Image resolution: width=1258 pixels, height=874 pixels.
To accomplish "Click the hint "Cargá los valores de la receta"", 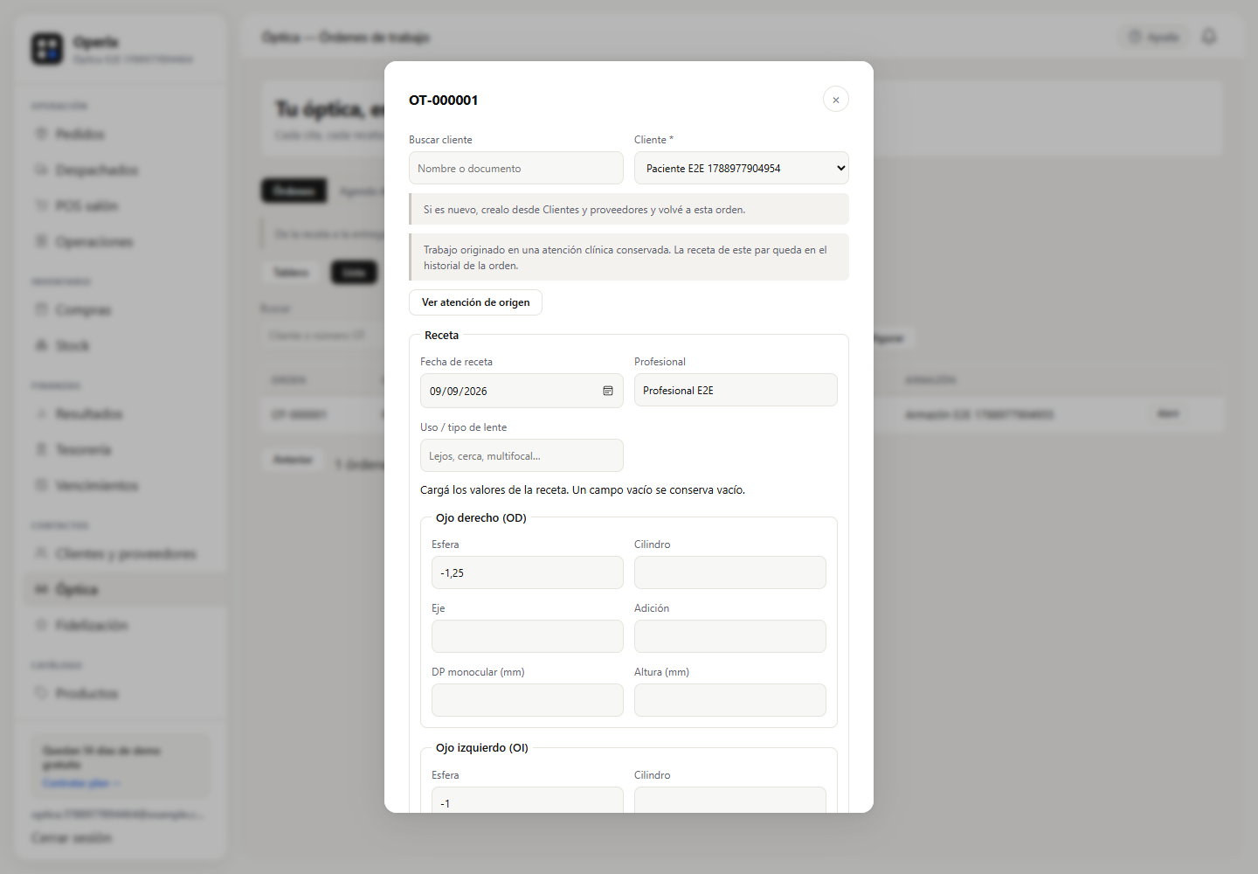I will [x=583, y=490].
